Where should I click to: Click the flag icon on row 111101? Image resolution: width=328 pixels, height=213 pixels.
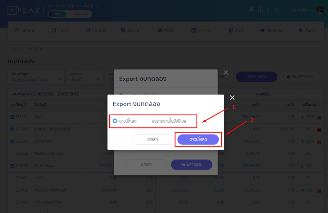point(319,117)
